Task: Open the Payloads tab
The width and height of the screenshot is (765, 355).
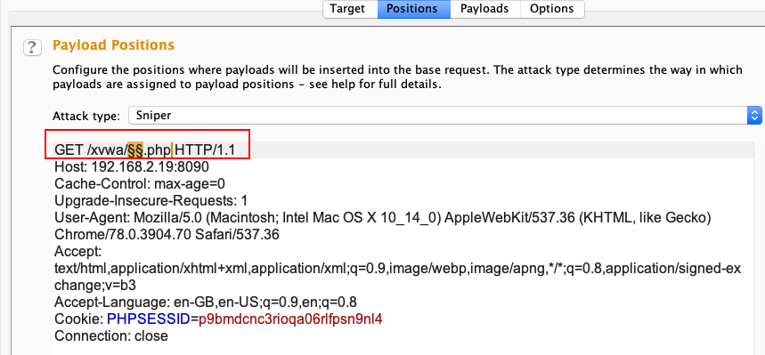Action: (x=485, y=9)
